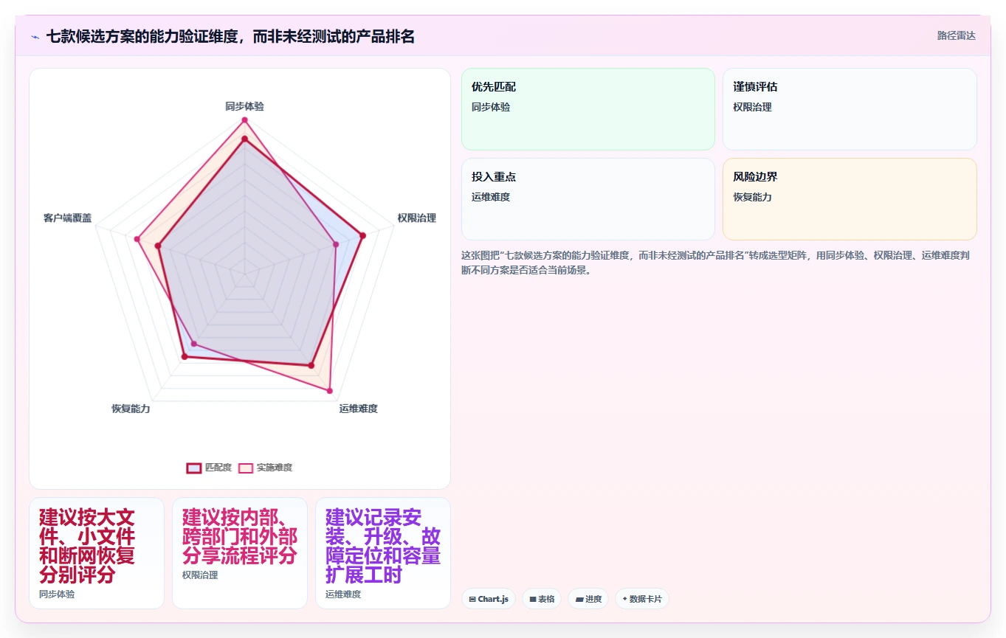
Task: Click the 实施难度 data point on 运维难度 axis
Action: (329, 391)
